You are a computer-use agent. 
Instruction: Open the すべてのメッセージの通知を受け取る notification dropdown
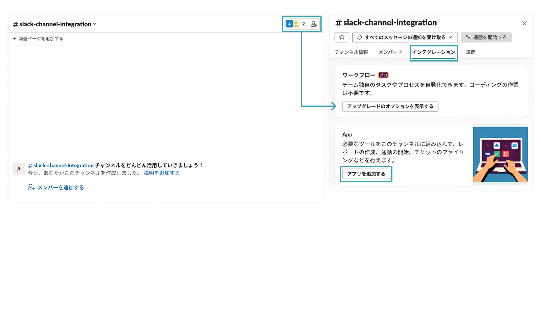click(x=405, y=37)
